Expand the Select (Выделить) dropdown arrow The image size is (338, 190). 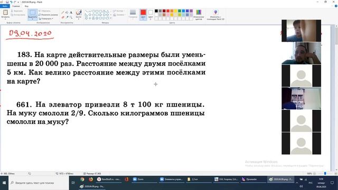pyautogui.click(x=33, y=19)
